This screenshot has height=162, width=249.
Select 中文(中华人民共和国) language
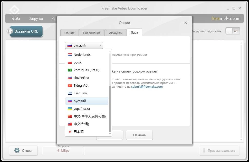tap(87, 116)
